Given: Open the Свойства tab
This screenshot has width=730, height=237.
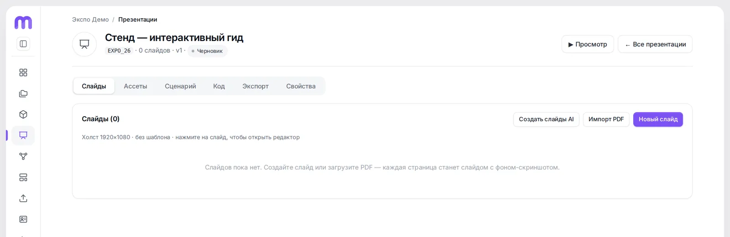Looking at the screenshot, I should 301,86.
